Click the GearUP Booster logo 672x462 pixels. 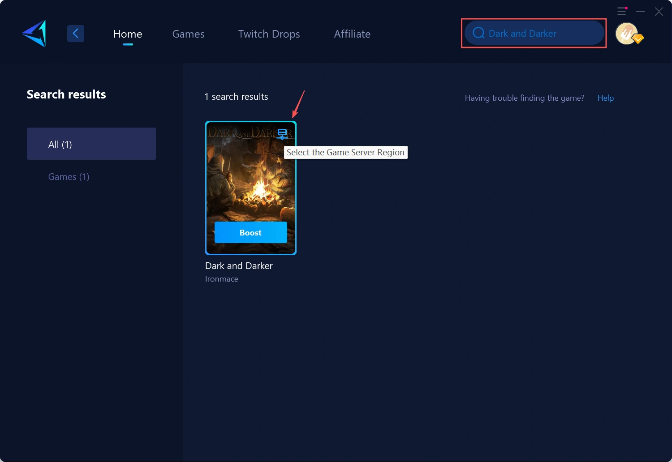34,34
